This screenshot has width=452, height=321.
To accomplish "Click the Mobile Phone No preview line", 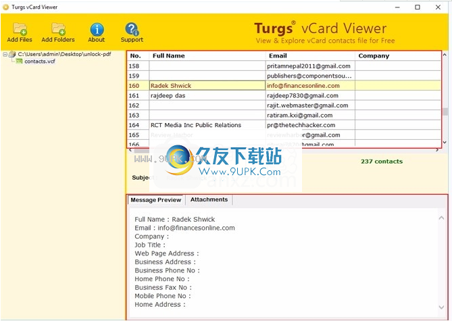I will click(x=163, y=296).
